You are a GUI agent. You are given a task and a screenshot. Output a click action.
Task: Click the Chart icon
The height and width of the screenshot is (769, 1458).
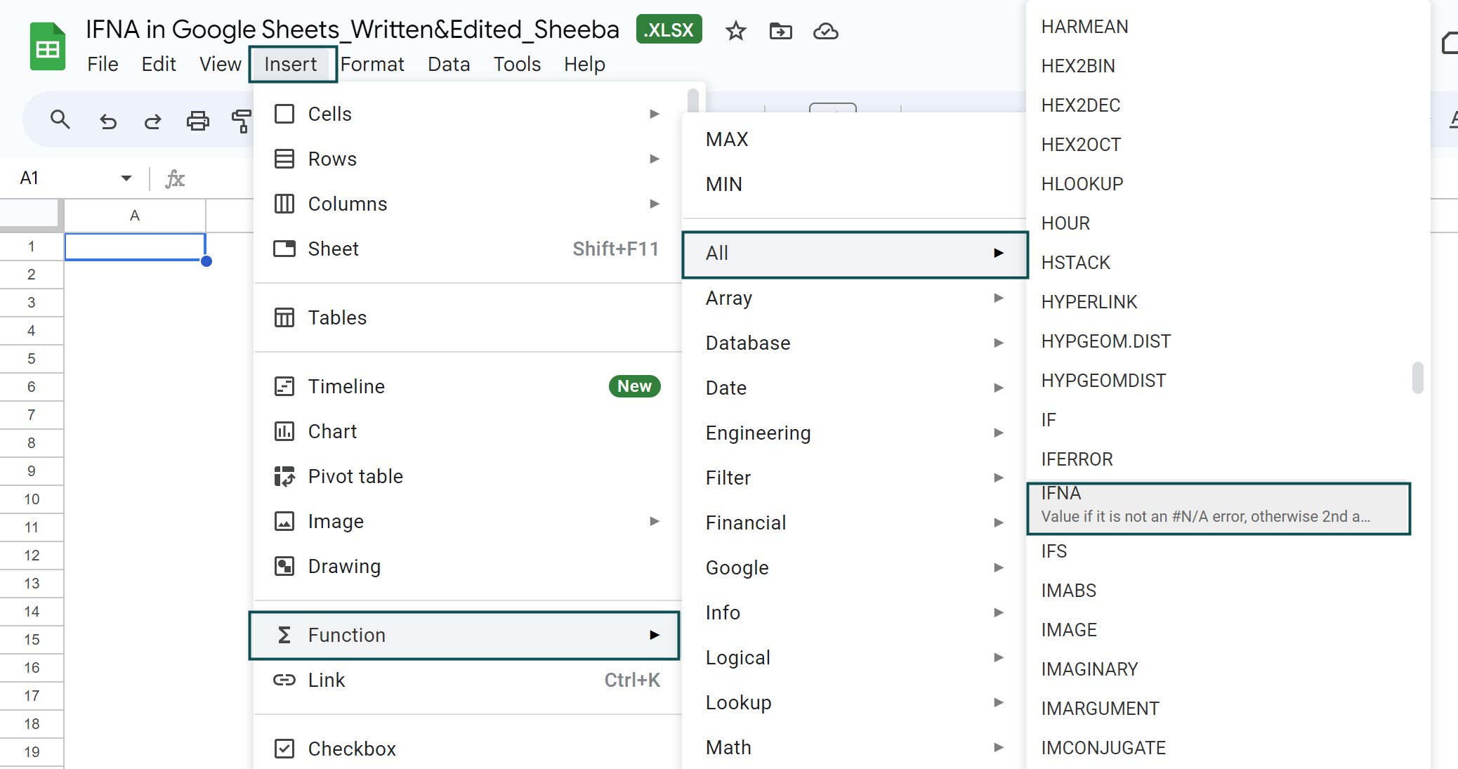coord(284,431)
